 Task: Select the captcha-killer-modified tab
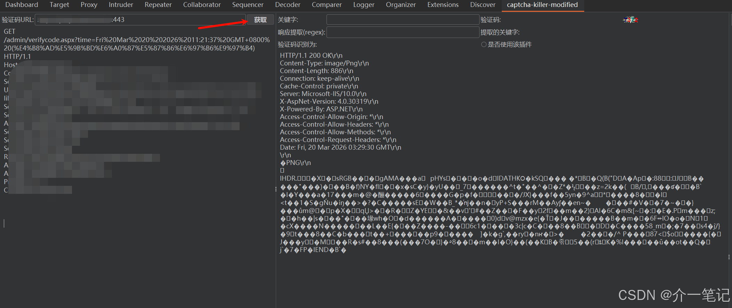pyautogui.click(x=542, y=5)
